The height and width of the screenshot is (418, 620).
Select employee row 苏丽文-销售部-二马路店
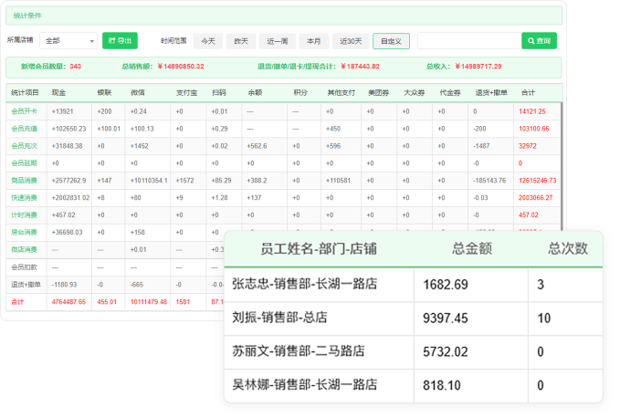[x=414, y=352]
